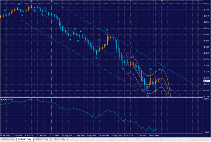This screenshot has width=211, height=142.
Task: Click the 1.3500 price axis label
Action: tap(207, 66)
